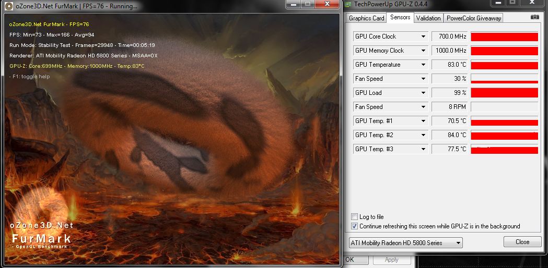Click the F1: toggle help text
The height and width of the screenshot is (268, 548).
point(30,77)
